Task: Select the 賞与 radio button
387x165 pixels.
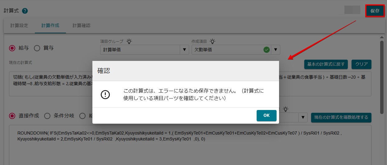Action: click(x=37, y=48)
